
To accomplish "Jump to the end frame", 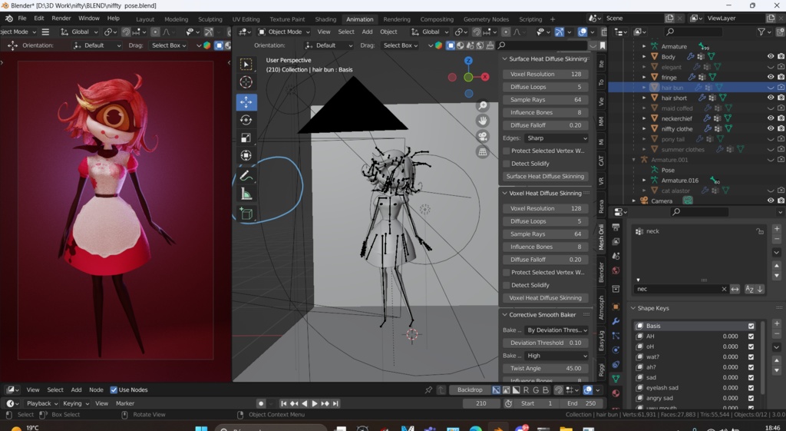I will coord(336,403).
